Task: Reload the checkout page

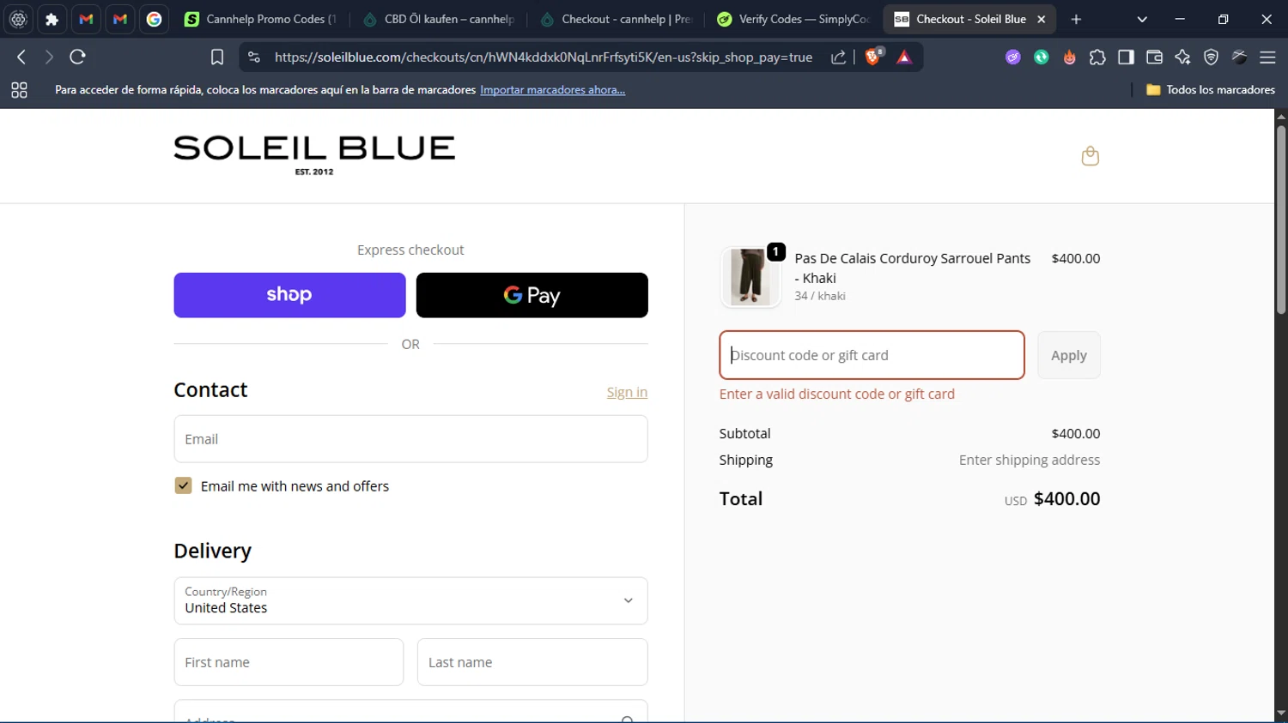Action: [77, 57]
